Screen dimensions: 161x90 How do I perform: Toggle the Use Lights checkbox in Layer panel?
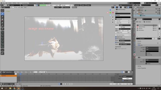point(123,80)
